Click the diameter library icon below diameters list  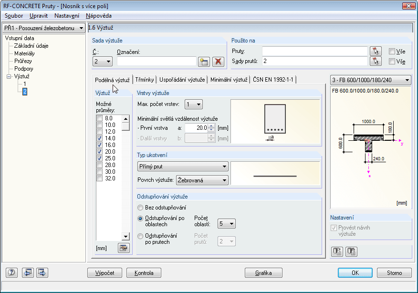point(124,248)
